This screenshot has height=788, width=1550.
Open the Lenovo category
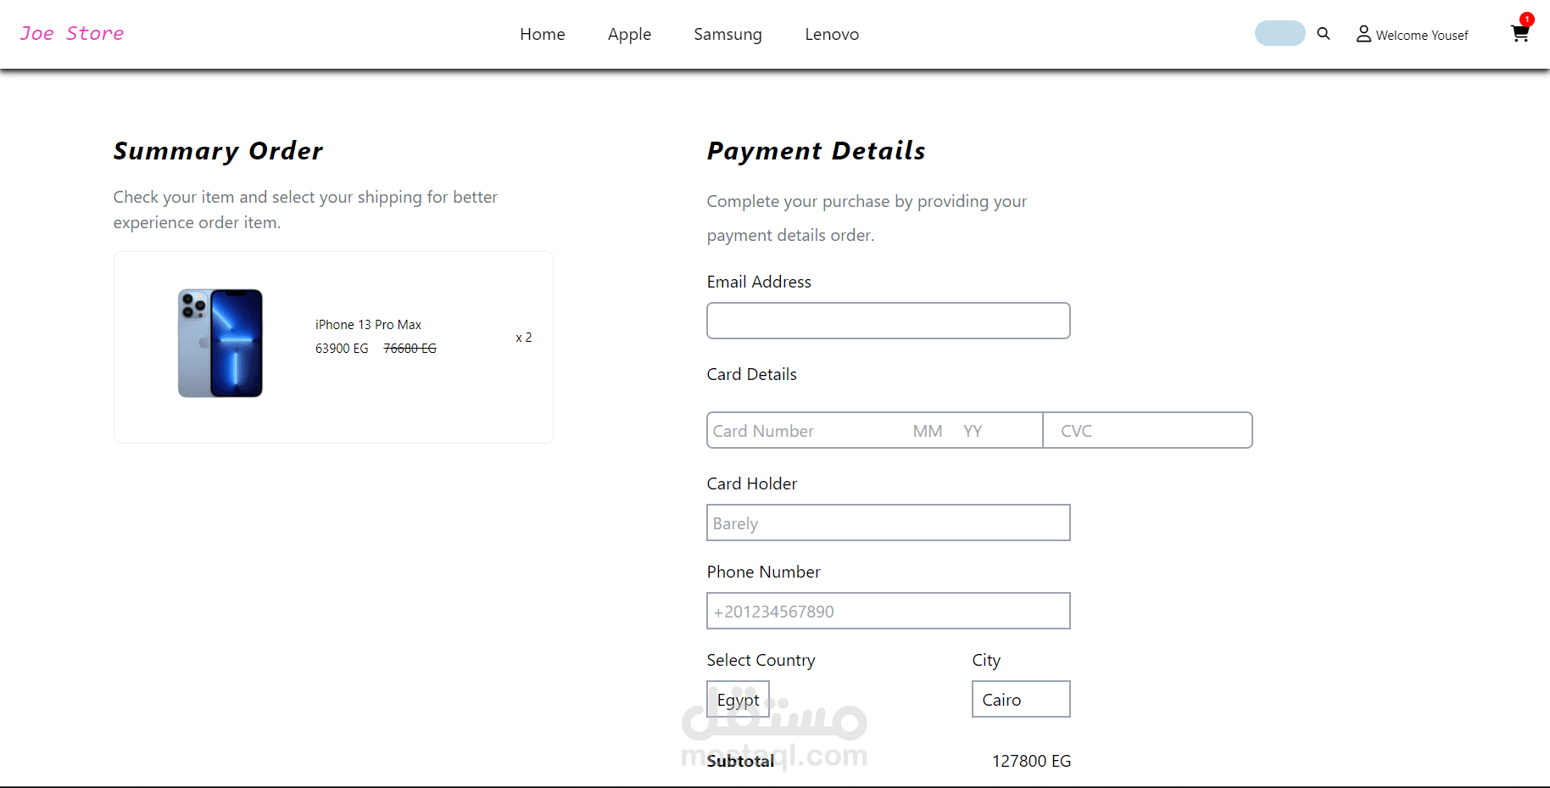tap(832, 34)
